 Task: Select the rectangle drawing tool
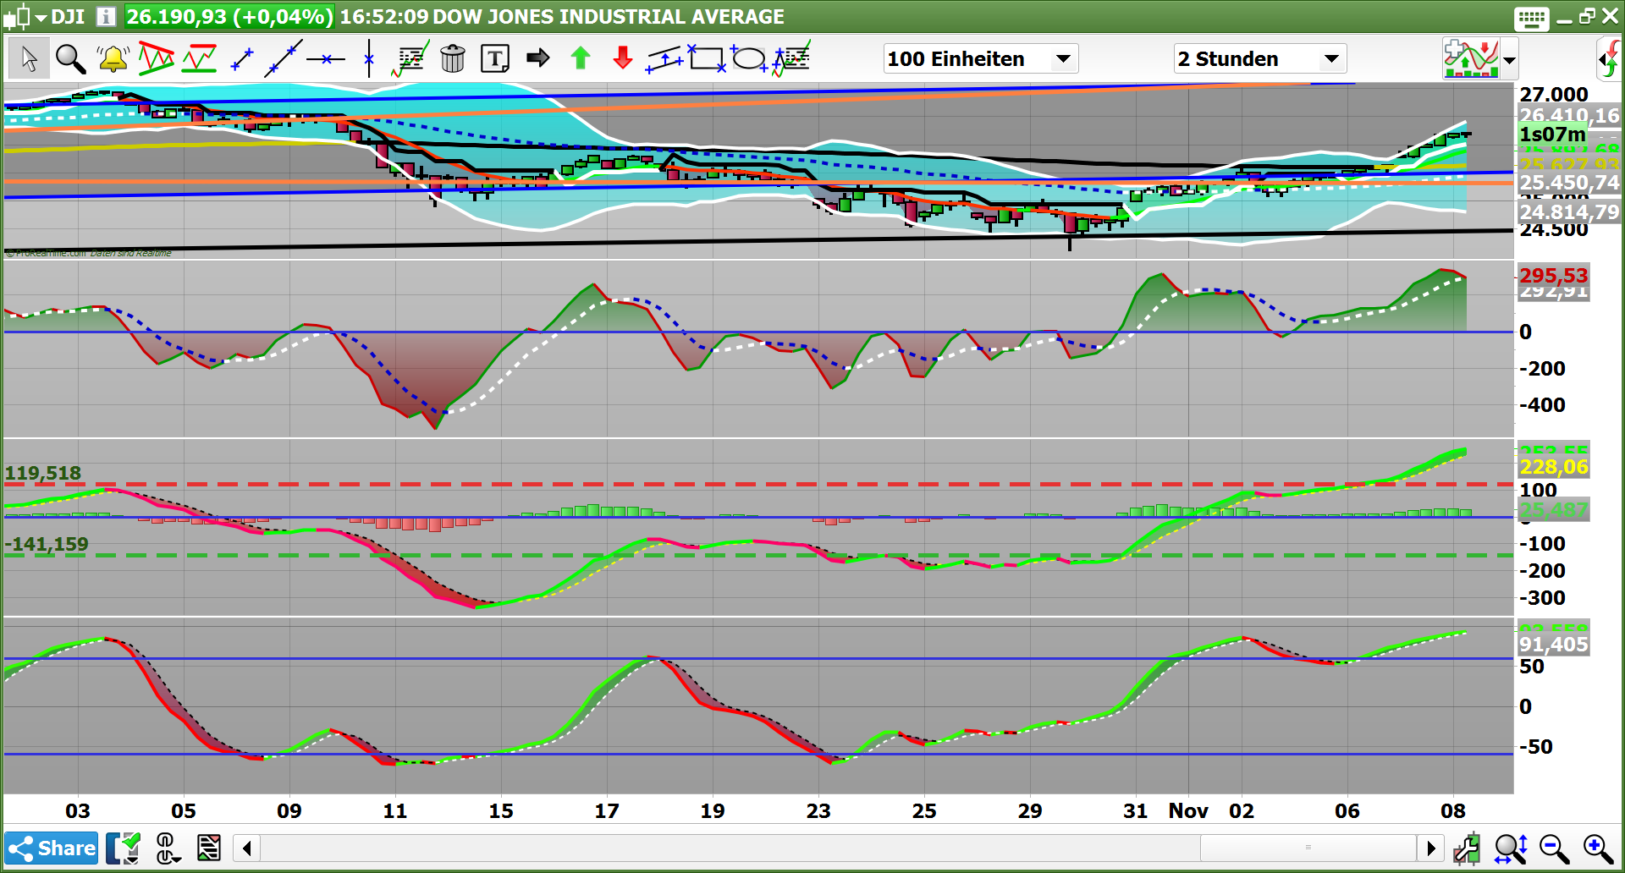point(706,59)
